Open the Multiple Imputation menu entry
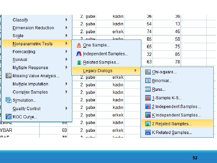Image resolution: width=217 pixels, height=163 pixels. click(x=37, y=84)
